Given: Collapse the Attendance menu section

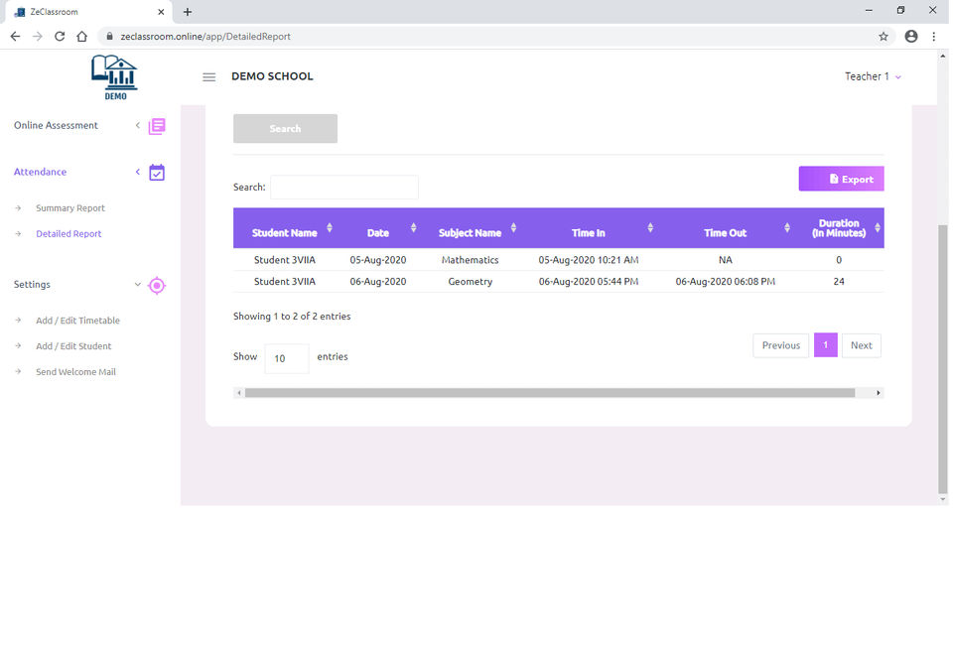Looking at the screenshot, I should (x=138, y=172).
